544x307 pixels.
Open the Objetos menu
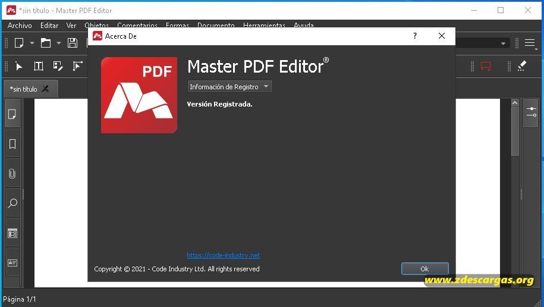tap(96, 26)
